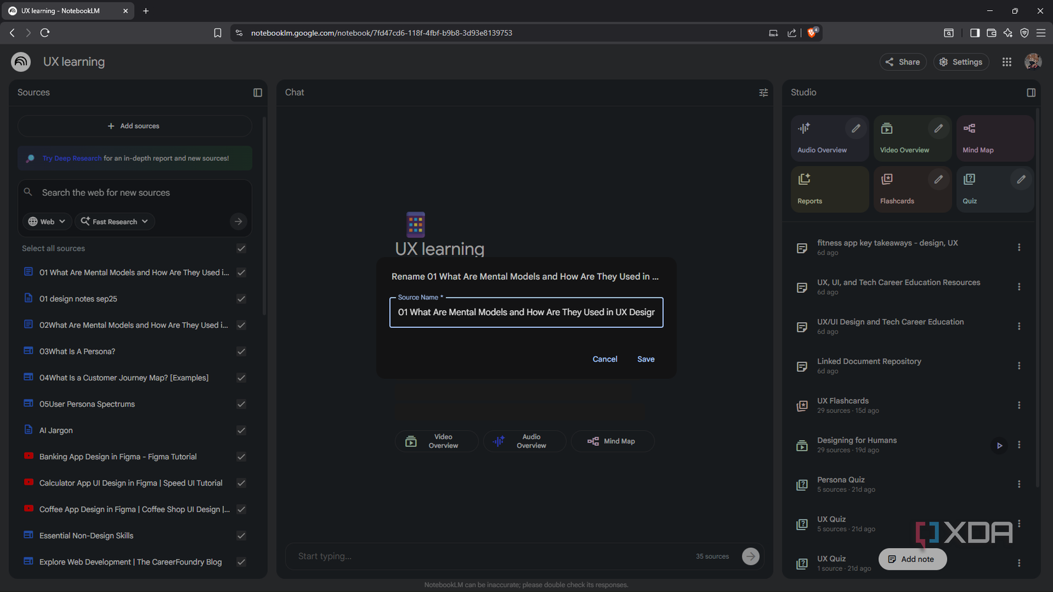Click the NotebookLM logo icon
The image size is (1053, 592).
click(20, 62)
